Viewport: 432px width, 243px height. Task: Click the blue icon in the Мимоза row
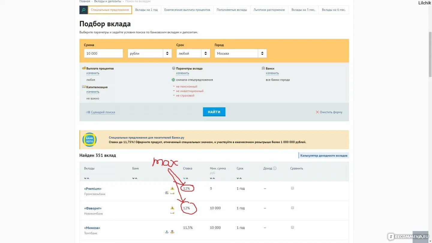tap(167, 232)
